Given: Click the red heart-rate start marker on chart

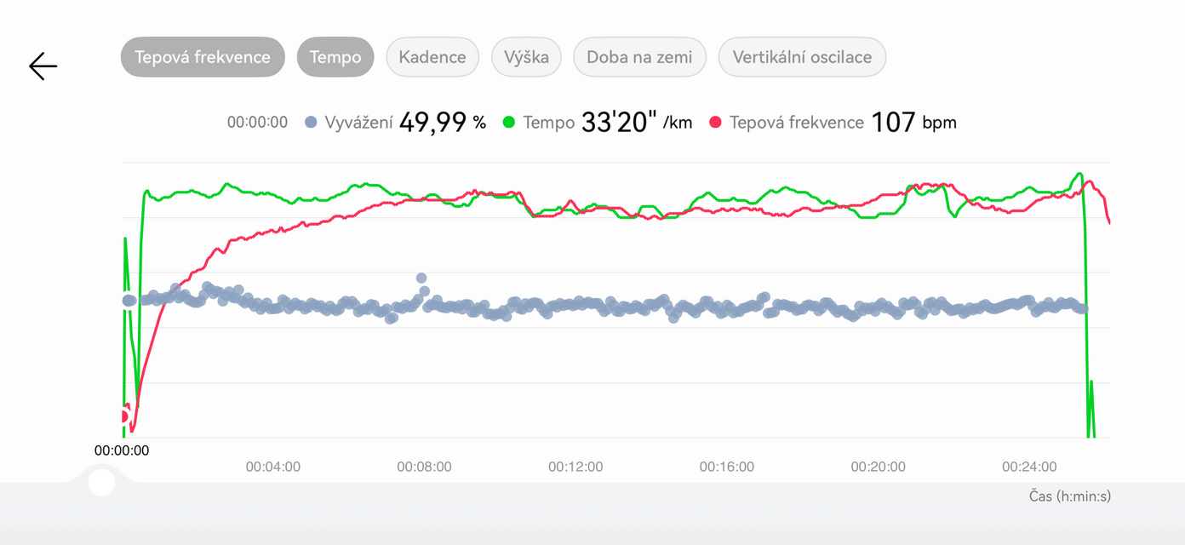Looking at the screenshot, I should tap(123, 416).
